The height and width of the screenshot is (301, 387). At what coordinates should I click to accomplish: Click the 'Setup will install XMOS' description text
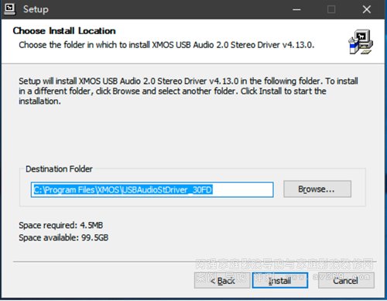[188, 91]
